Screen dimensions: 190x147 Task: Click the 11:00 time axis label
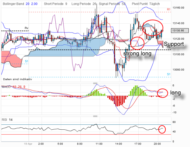click(x=99, y=144)
